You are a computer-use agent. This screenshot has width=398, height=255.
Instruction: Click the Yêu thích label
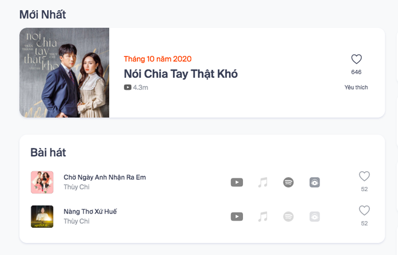356,87
